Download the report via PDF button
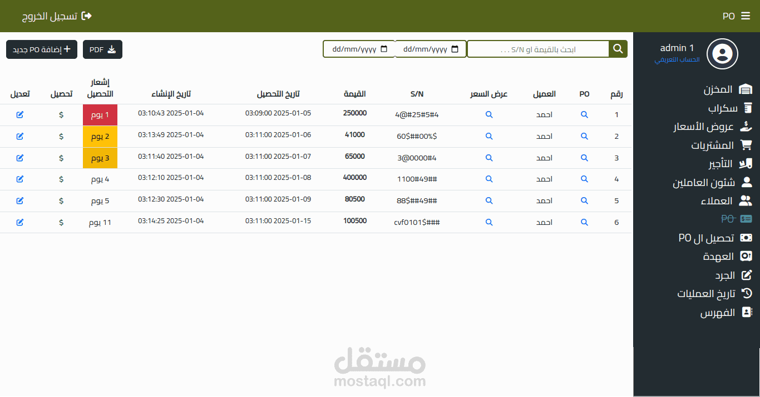 pyautogui.click(x=102, y=49)
